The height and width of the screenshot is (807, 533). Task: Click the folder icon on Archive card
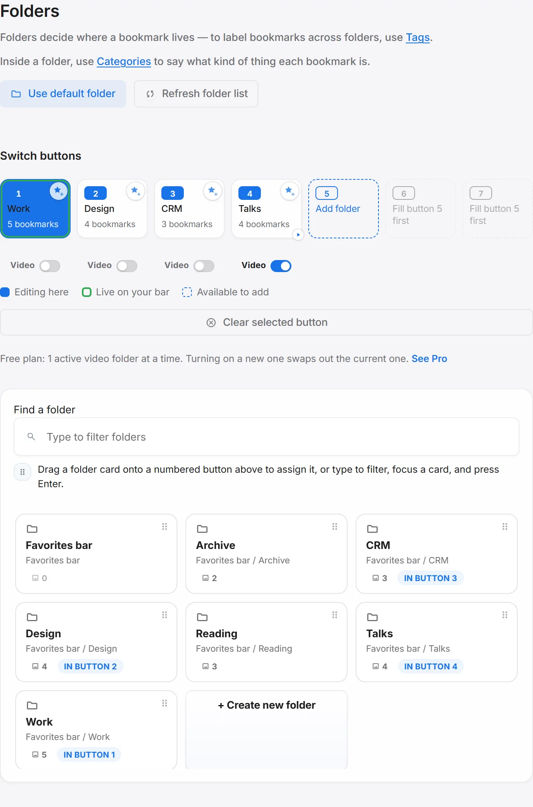(x=202, y=529)
